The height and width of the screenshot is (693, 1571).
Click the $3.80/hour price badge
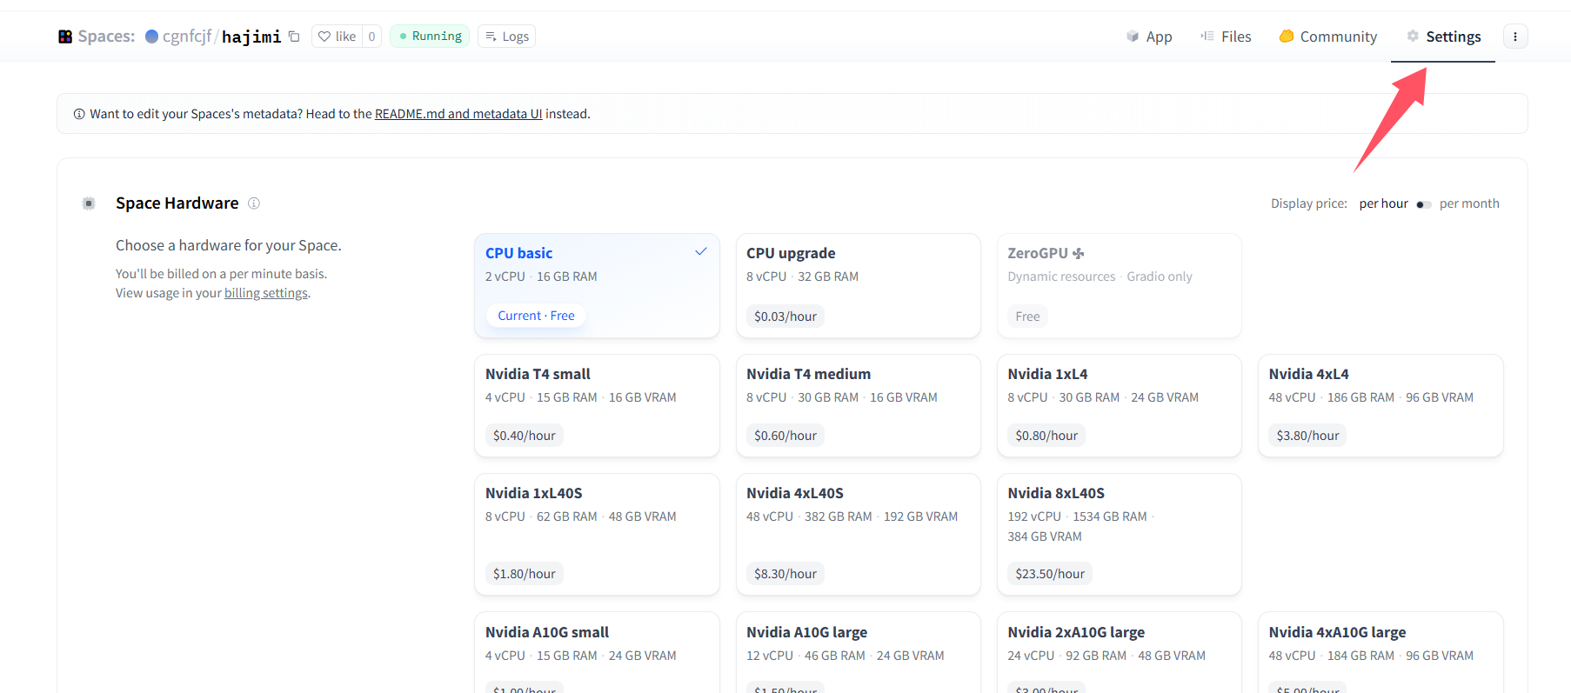click(x=1307, y=436)
